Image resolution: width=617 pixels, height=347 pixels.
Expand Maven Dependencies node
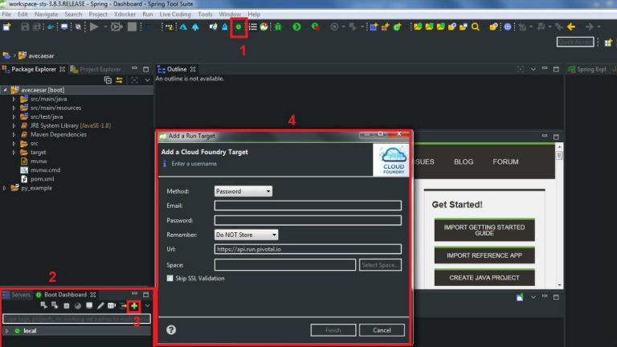pyautogui.click(x=14, y=135)
